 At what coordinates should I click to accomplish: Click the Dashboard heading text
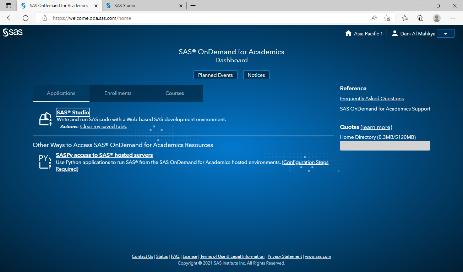(231, 60)
